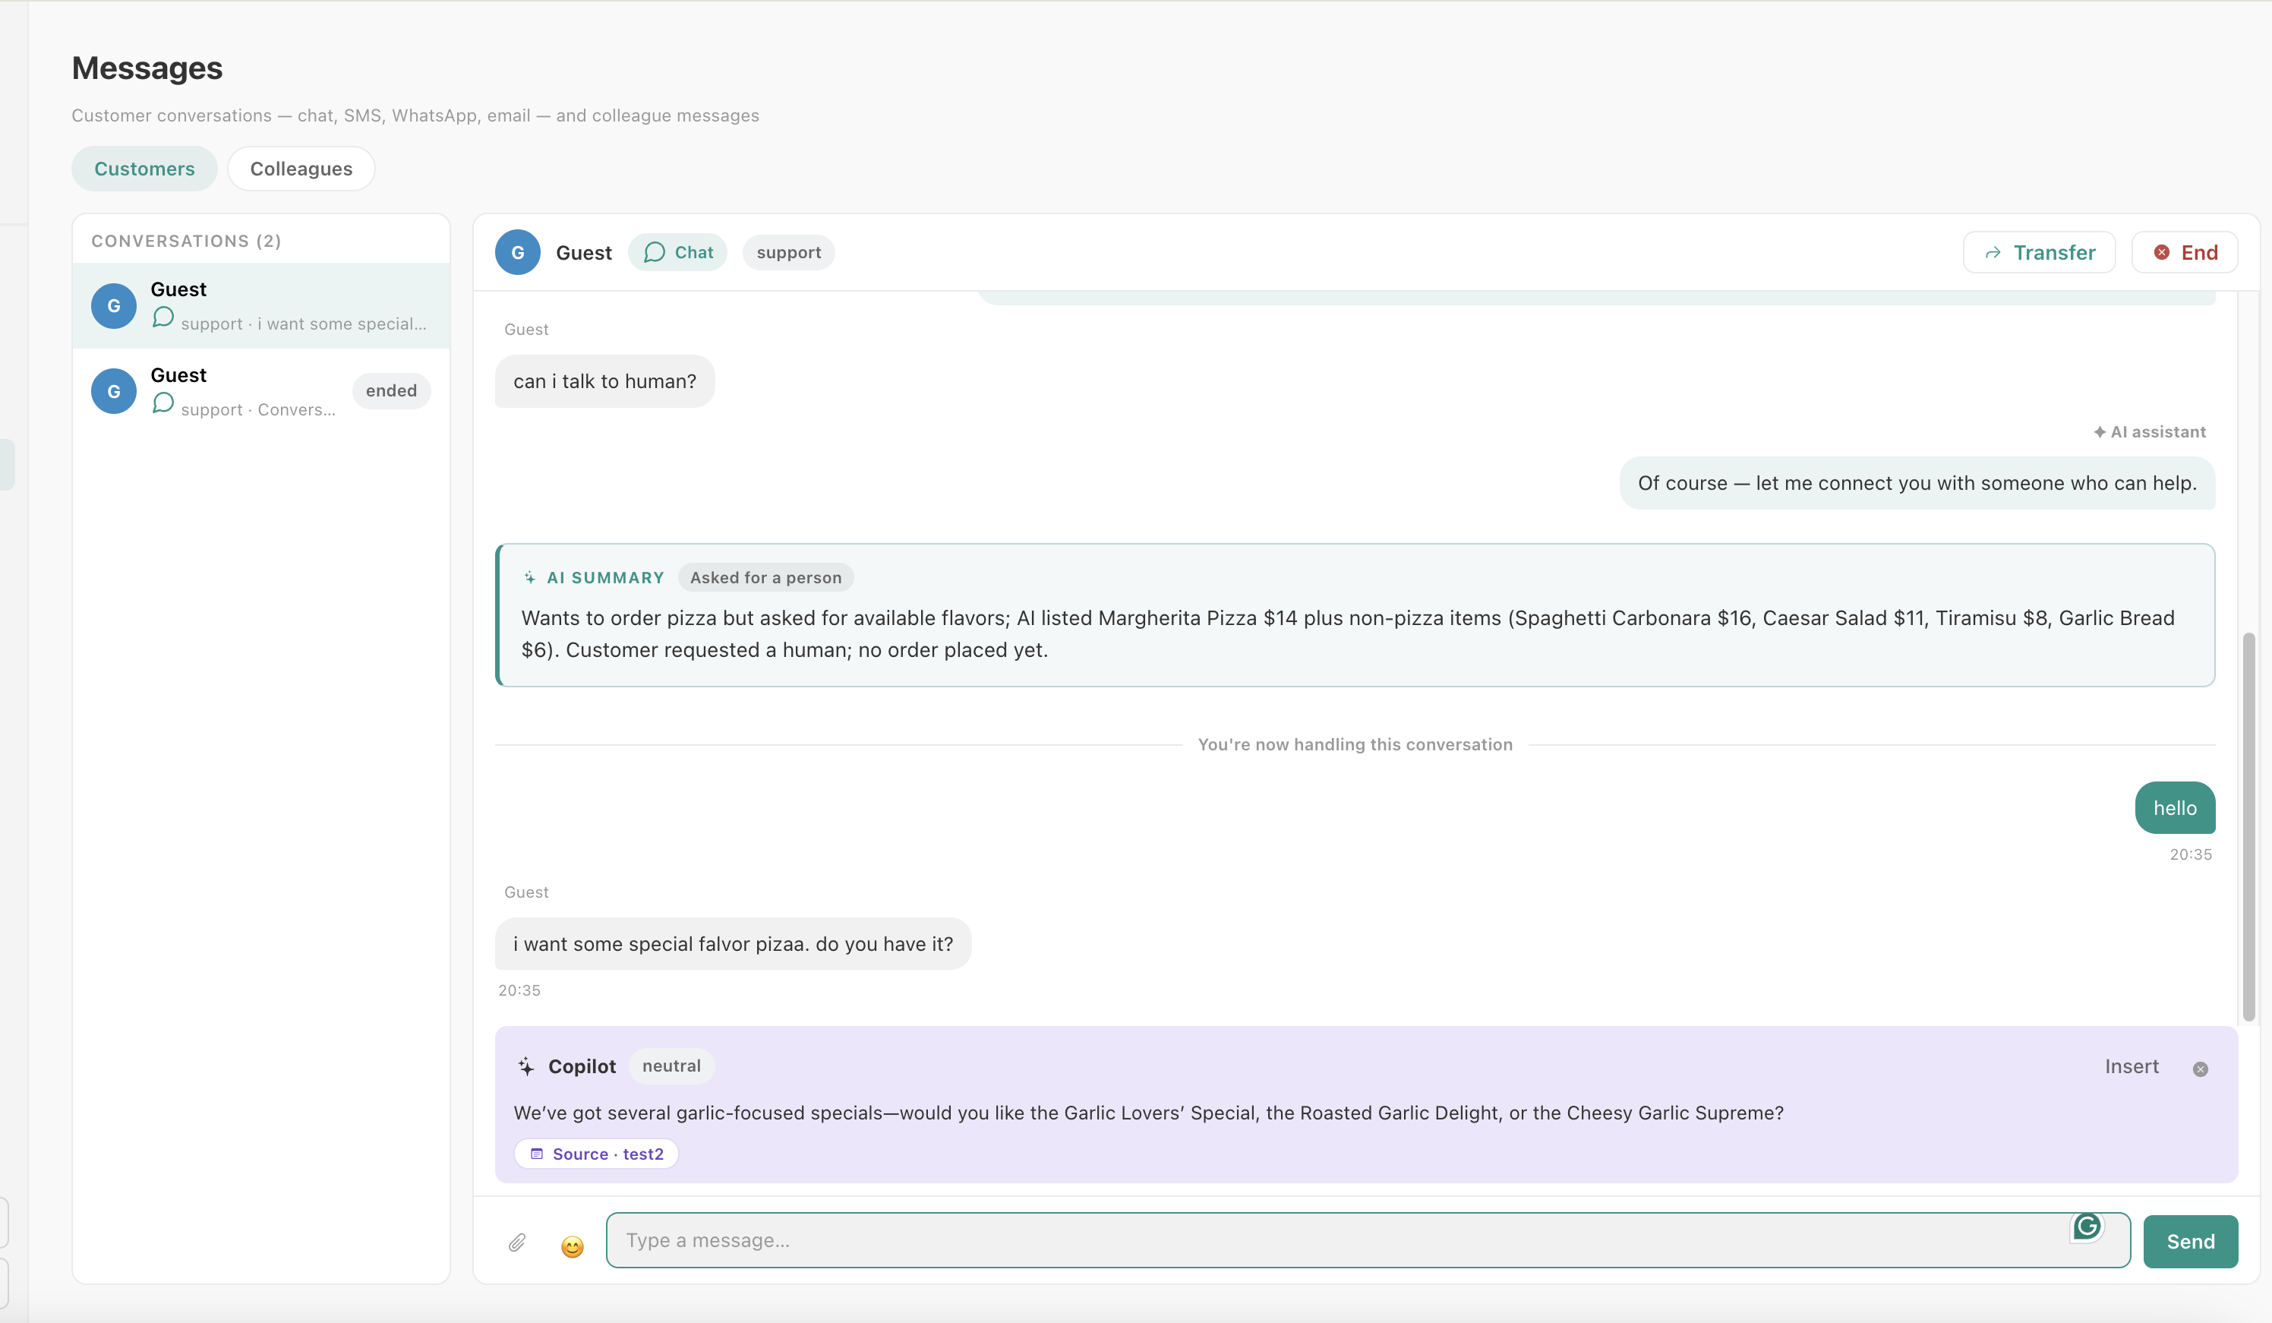The image size is (2272, 1323).
Task: Click the 'can i talk to human?' message
Action: (x=605, y=381)
